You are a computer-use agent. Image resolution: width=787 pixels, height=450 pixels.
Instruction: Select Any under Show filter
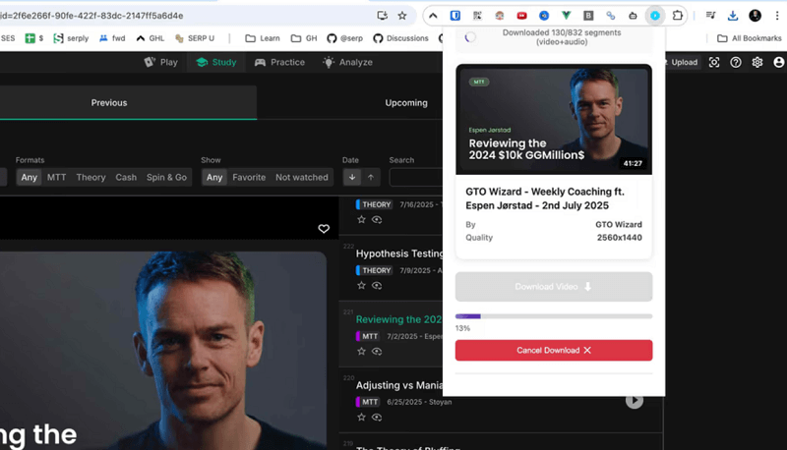coord(214,178)
